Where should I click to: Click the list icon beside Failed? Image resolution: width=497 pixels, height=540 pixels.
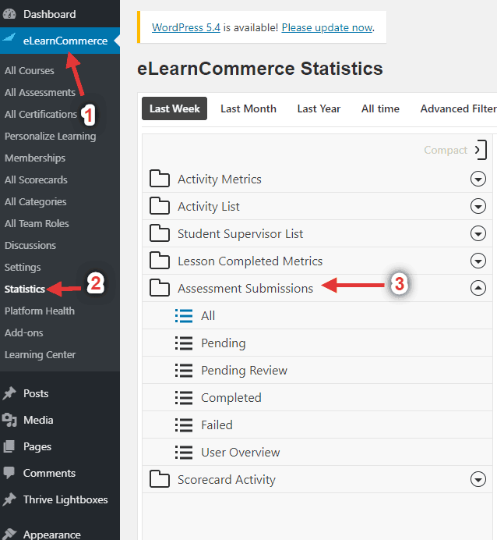pos(184,425)
